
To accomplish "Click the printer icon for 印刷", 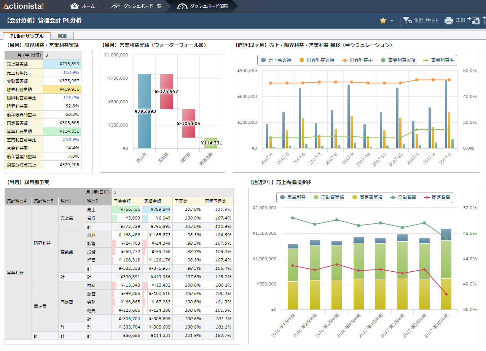I will [449, 21].
